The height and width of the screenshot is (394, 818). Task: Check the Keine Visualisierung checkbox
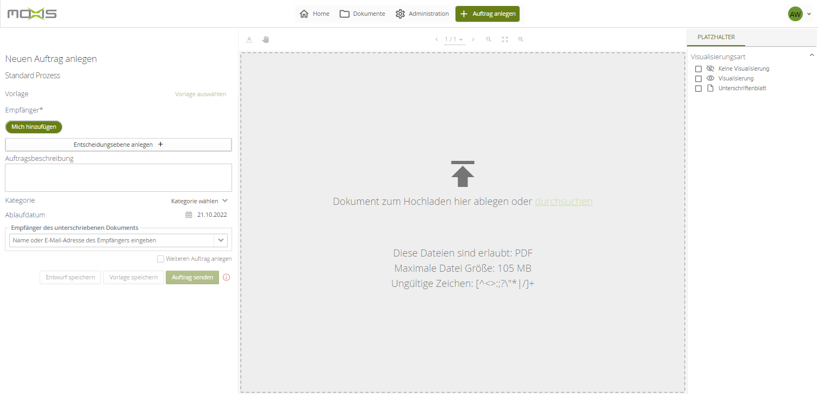[x=698, y=69]
